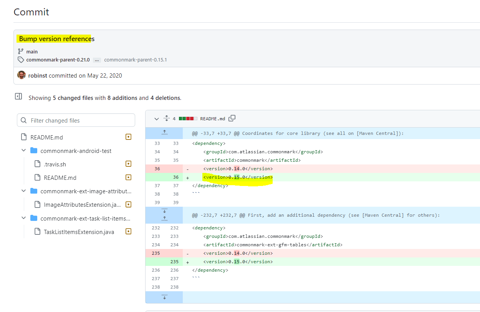Toggle the file tree sidebar icon
This screenshot has width=480, height=312.
coord(18,96)
